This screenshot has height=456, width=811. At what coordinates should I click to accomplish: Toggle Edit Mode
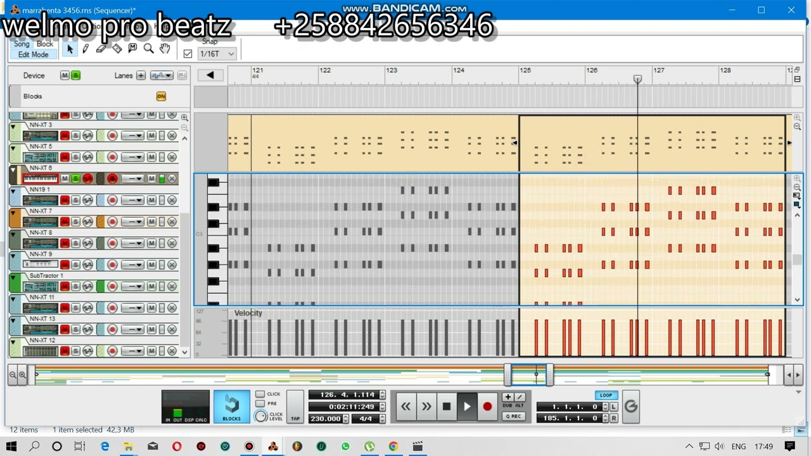[x=33, y=54]
